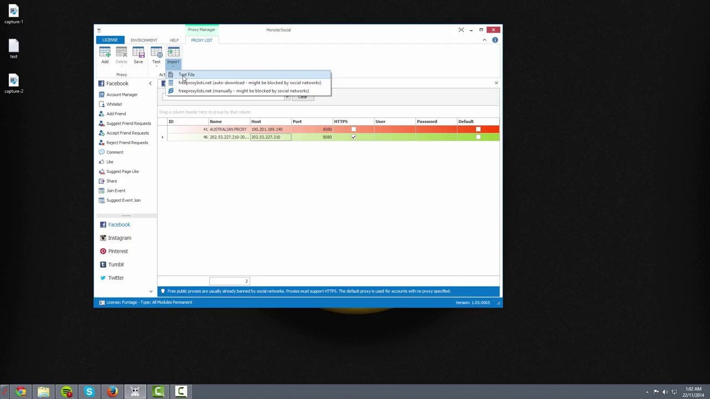Open Account Manager in the sidebar
Screen dimensions: 710x399
tap(122, 95)
